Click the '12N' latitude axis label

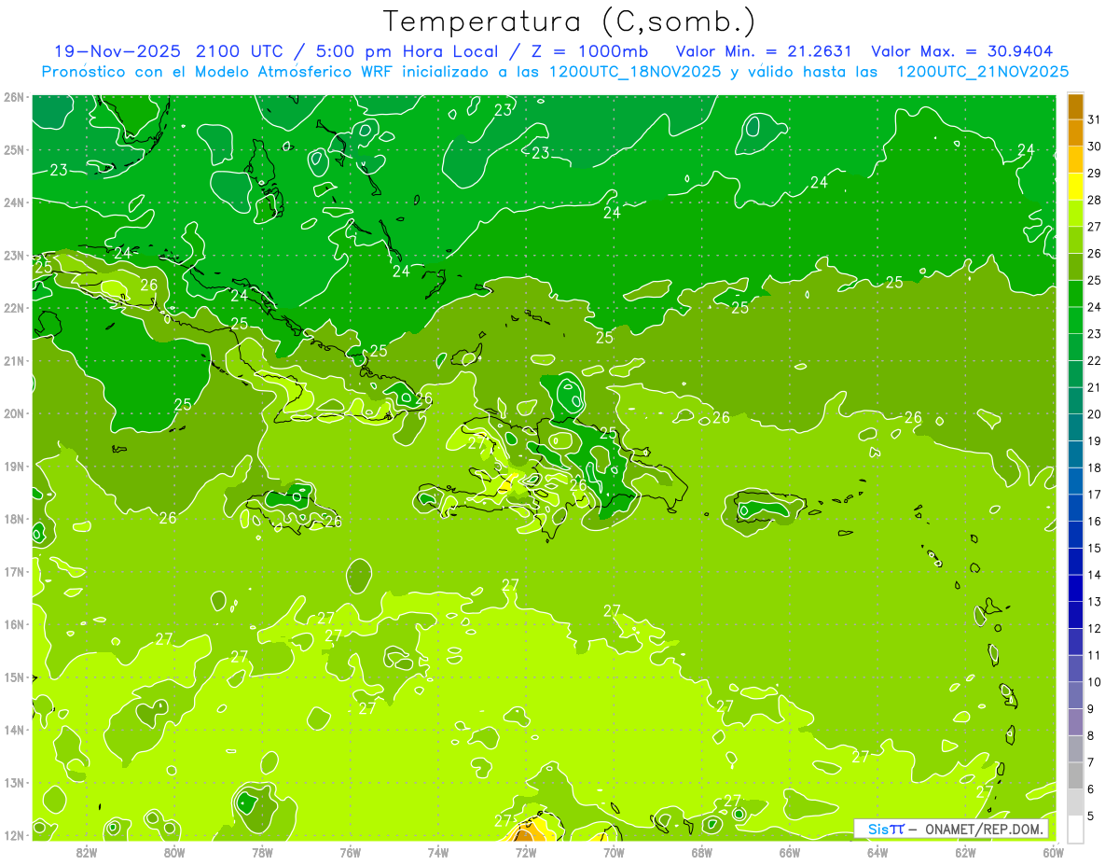(14, 835)
